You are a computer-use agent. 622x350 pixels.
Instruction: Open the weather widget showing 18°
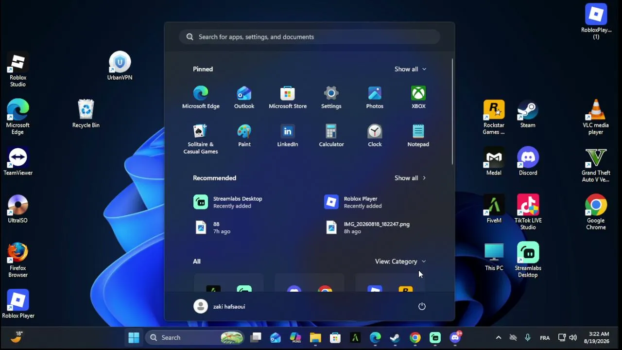coord(17,337)
